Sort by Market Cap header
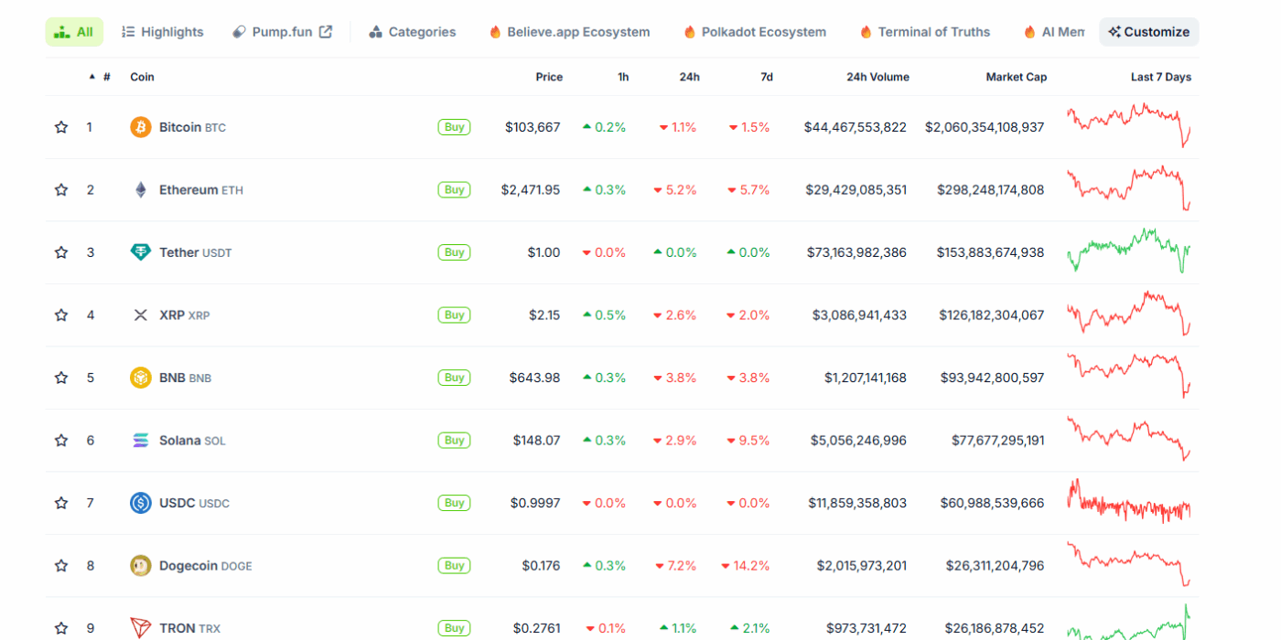This screenshot has height=640, width=1281. point(1017,77)
